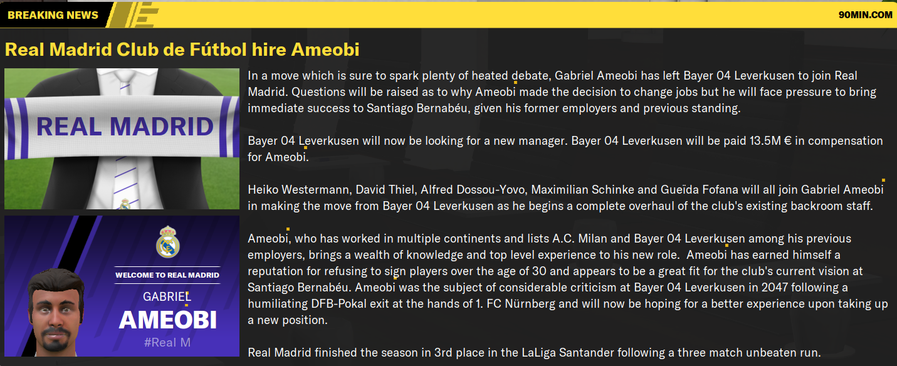This screenshot has width=897, height=366.
Task: Click the Breaking News label
Action: coord(53,15)
